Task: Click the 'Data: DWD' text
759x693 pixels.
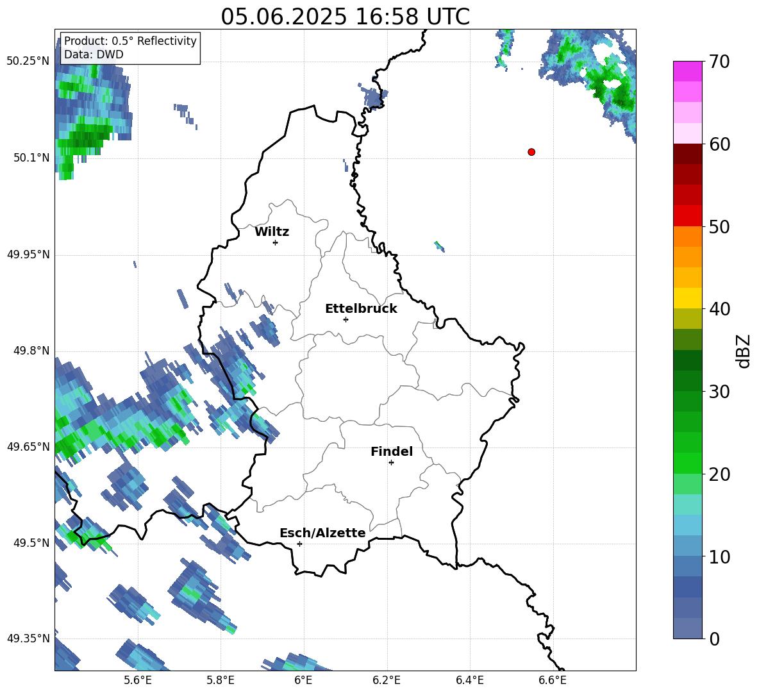Action: 94,54
